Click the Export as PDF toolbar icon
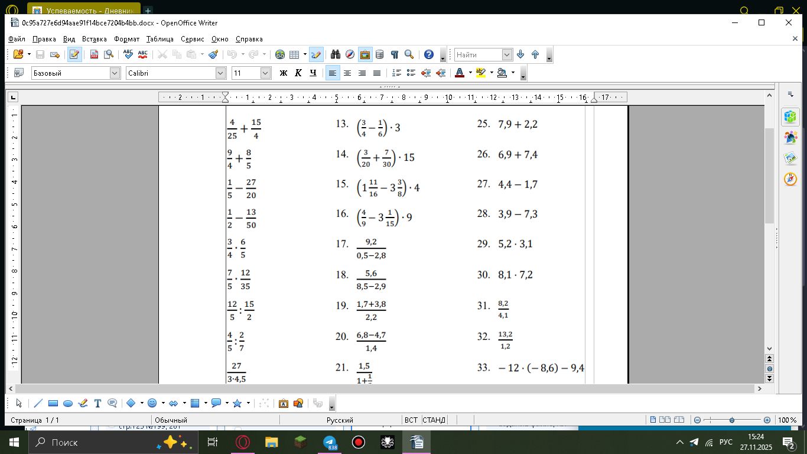Screen dimensions: 807x454 [x=94, y=54]
